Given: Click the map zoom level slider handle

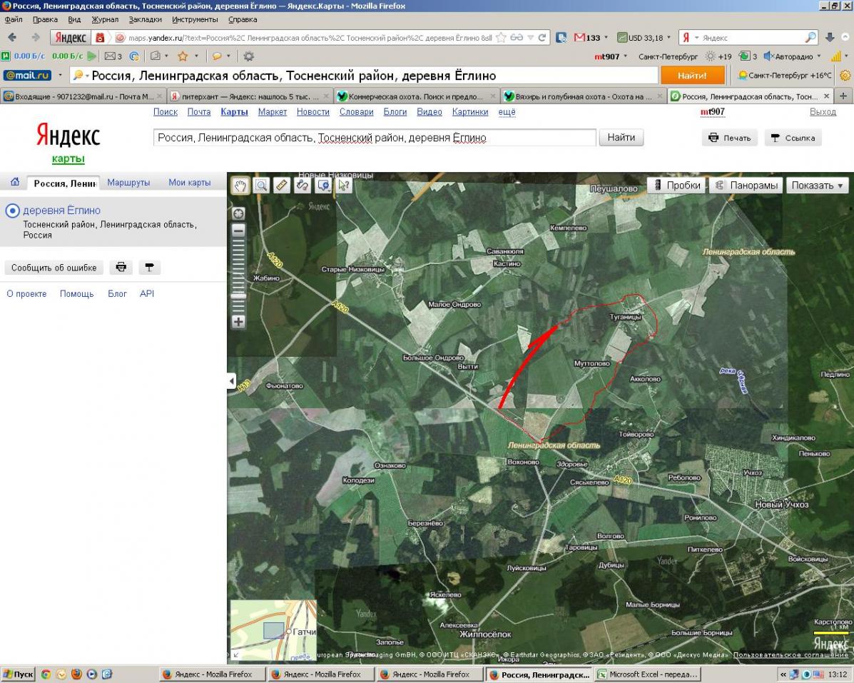Looking at the screenshot, I should click(x=238, y=295).
